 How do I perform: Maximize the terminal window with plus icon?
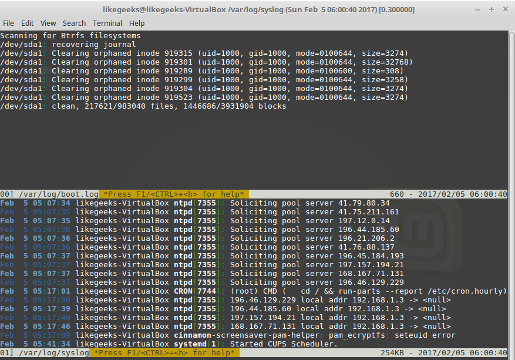(x=492, y=9)
